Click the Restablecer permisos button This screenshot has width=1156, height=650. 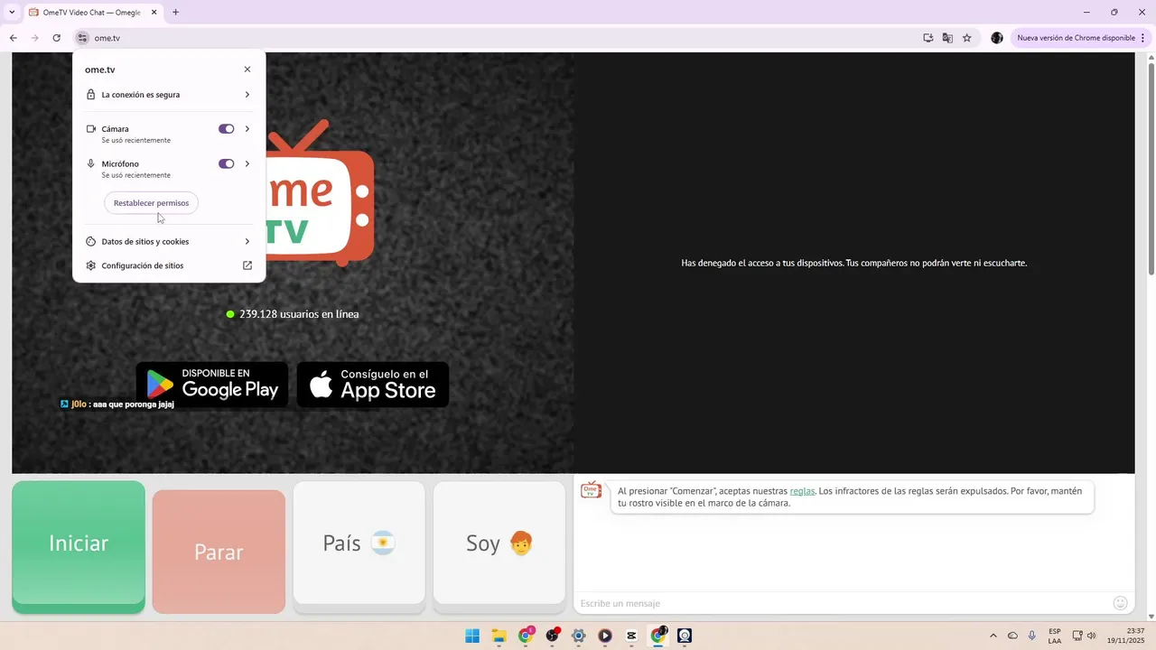[151, 203]
